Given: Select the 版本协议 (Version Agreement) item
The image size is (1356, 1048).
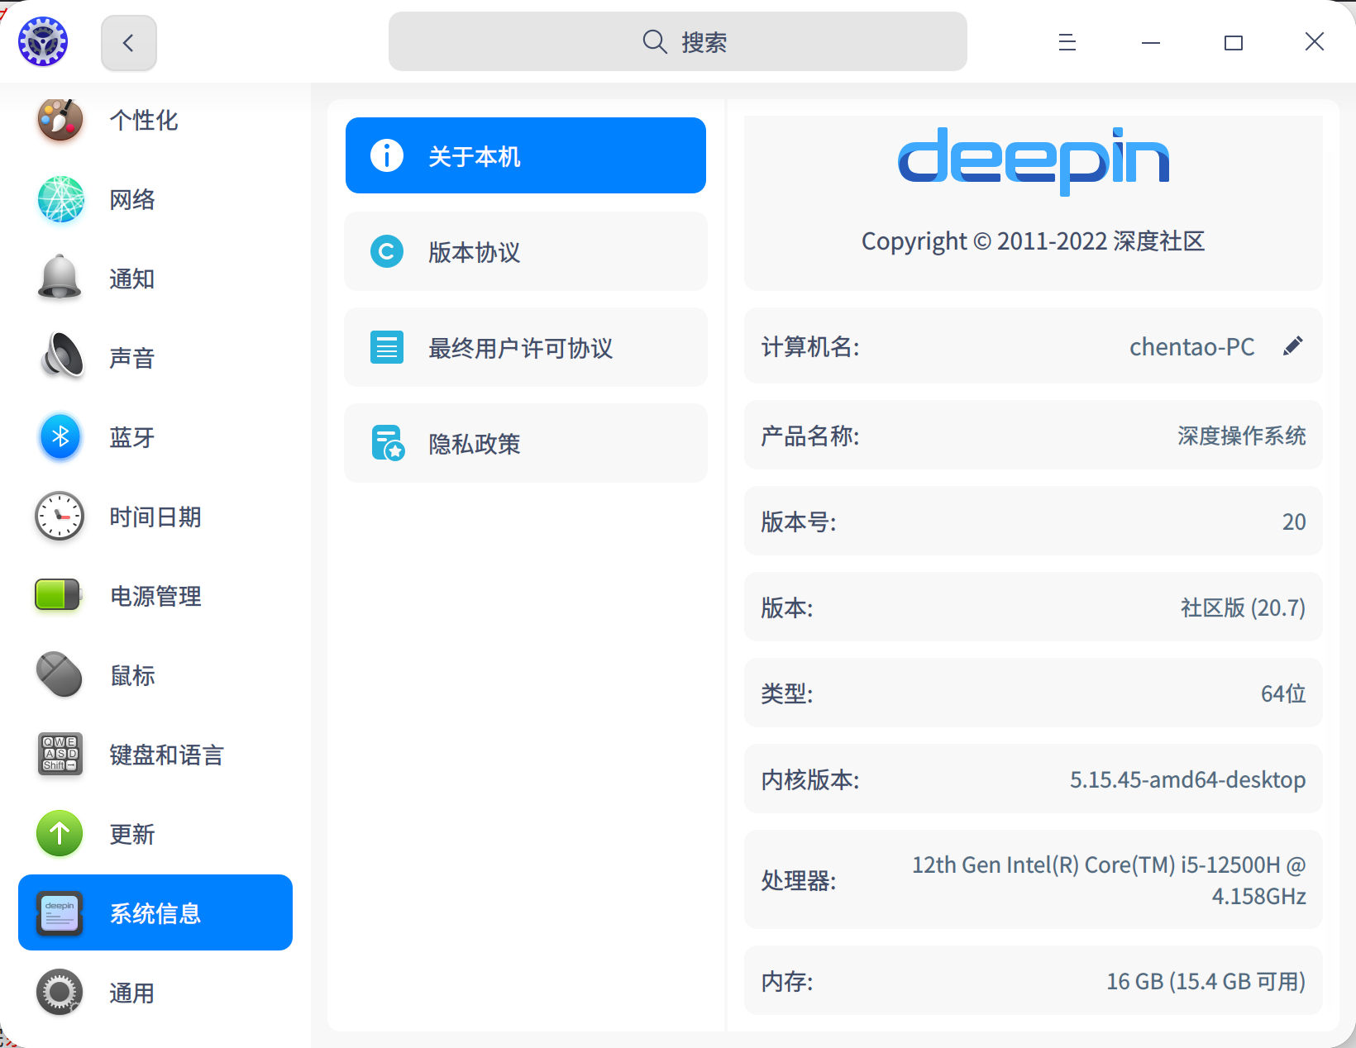Looking at the screenshot, I should pos(525,251).
